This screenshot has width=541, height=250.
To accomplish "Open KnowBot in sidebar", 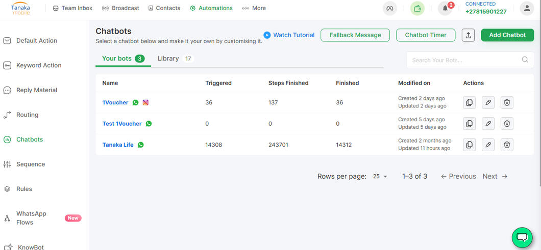I will point(25,246).
